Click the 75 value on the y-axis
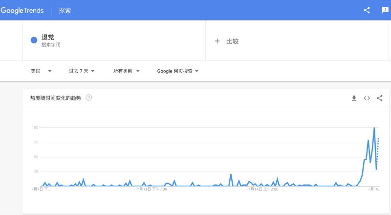Screen dimensions: 391x215 [x=36, y=142]
